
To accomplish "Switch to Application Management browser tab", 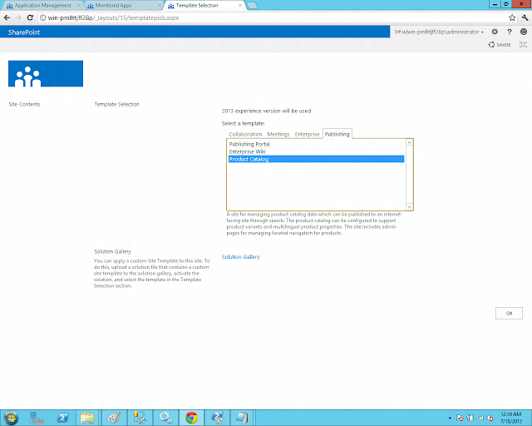I will 42,6.
